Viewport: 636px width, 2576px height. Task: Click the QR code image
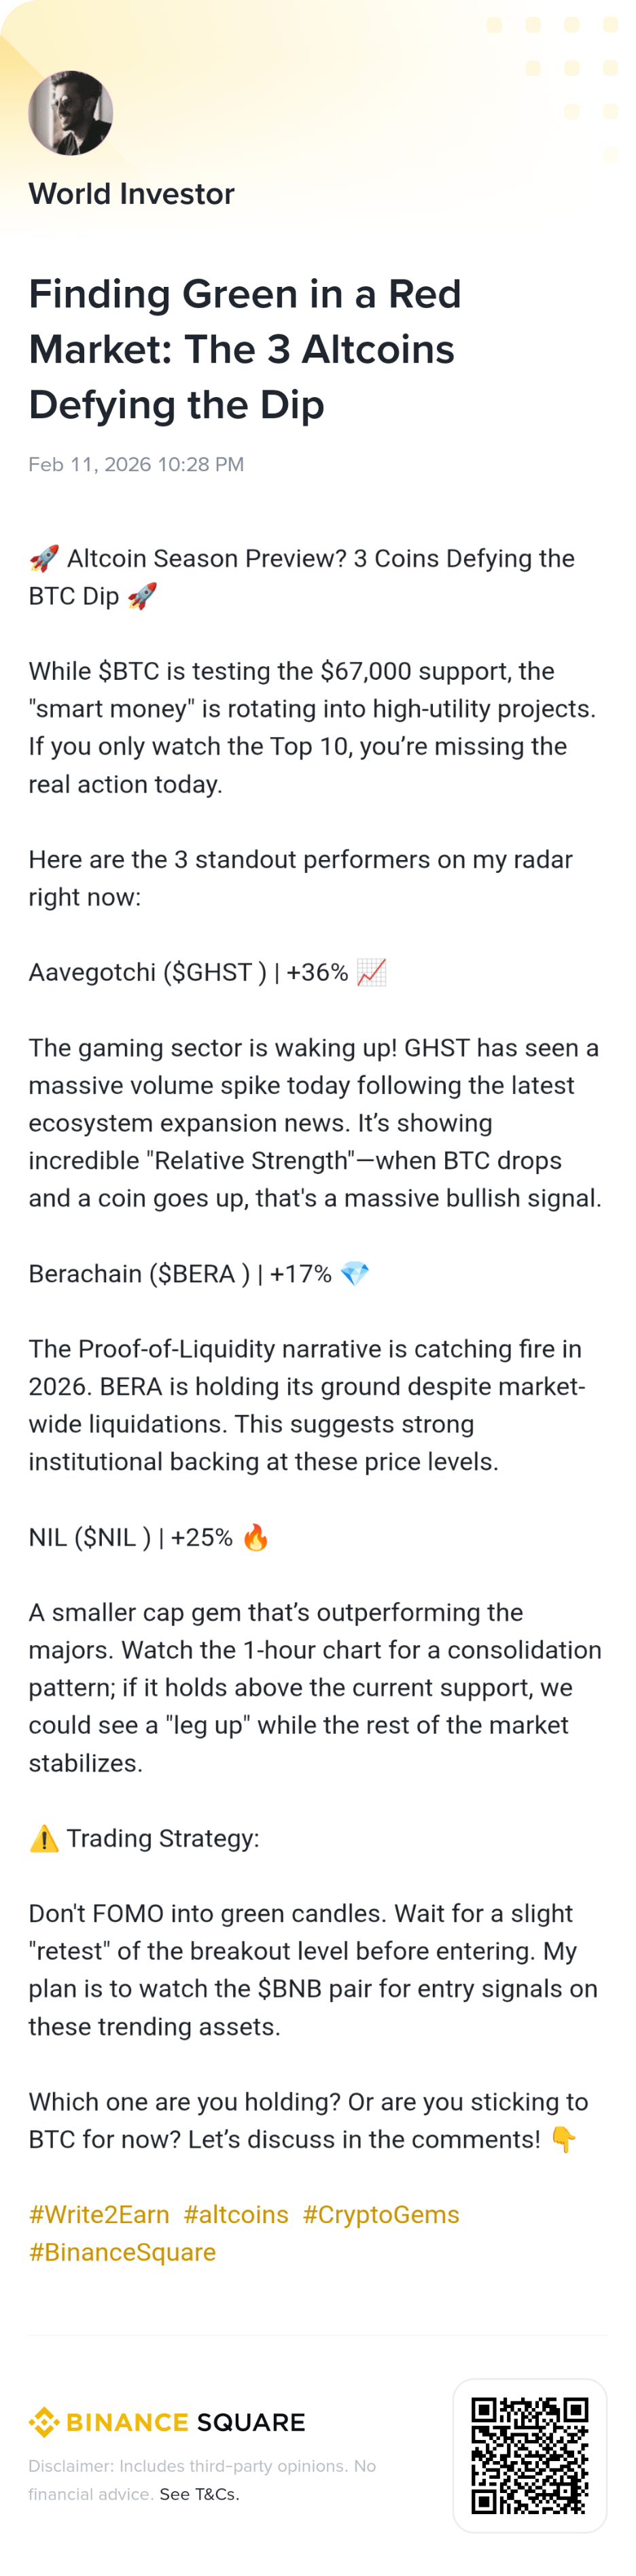click(530, 2454)
